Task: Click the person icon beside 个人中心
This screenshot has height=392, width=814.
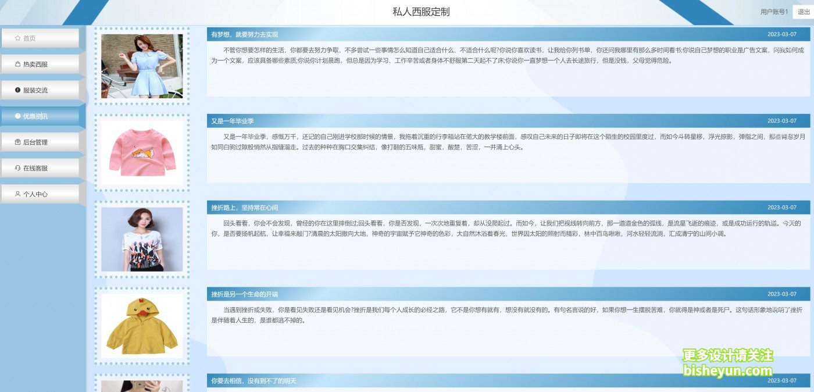Action: pos(17,194)
